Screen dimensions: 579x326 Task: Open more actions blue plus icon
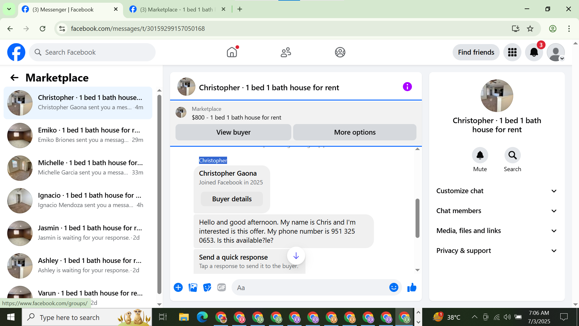[178, 288]
